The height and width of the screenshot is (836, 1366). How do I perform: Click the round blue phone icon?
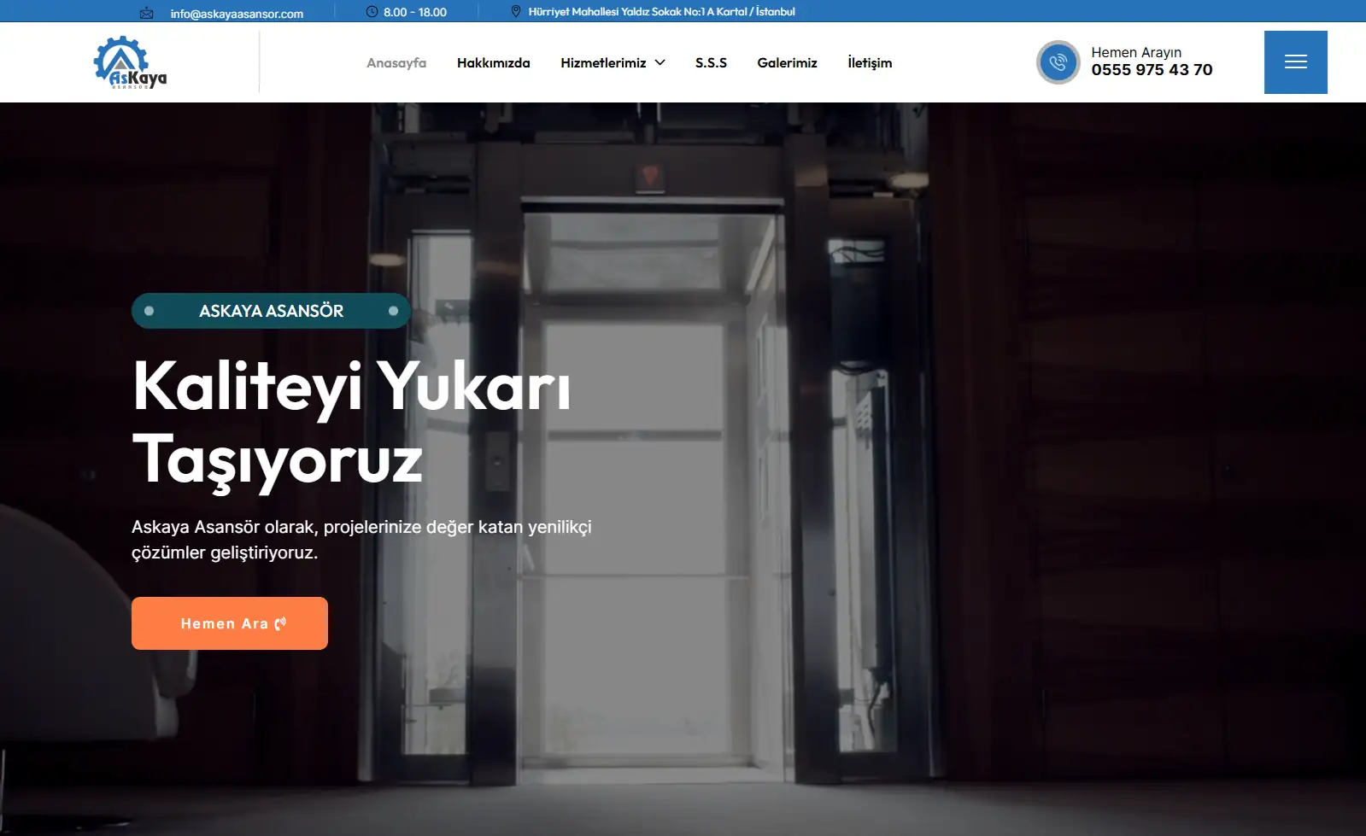click(1058, 62)
